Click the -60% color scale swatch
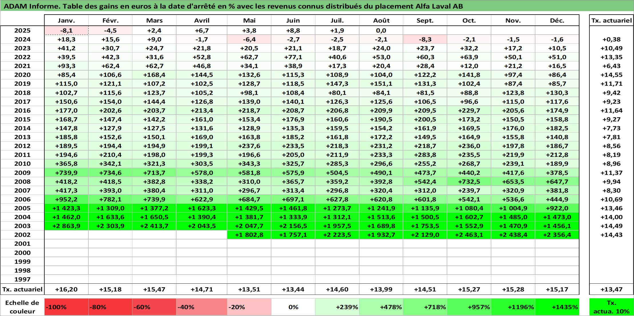634x316 pixels. [x=154, y=307]
